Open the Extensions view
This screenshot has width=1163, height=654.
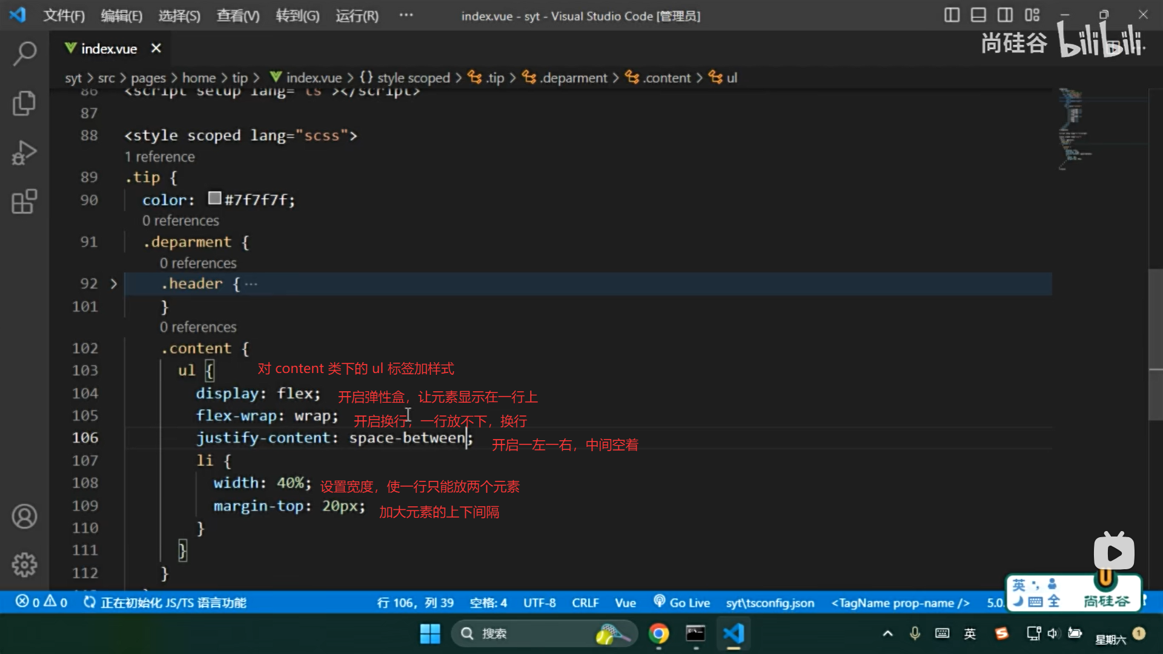point(24,202)
